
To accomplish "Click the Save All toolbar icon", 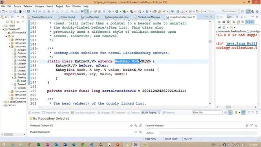I will pyautogui.click(x=15, y=11).
